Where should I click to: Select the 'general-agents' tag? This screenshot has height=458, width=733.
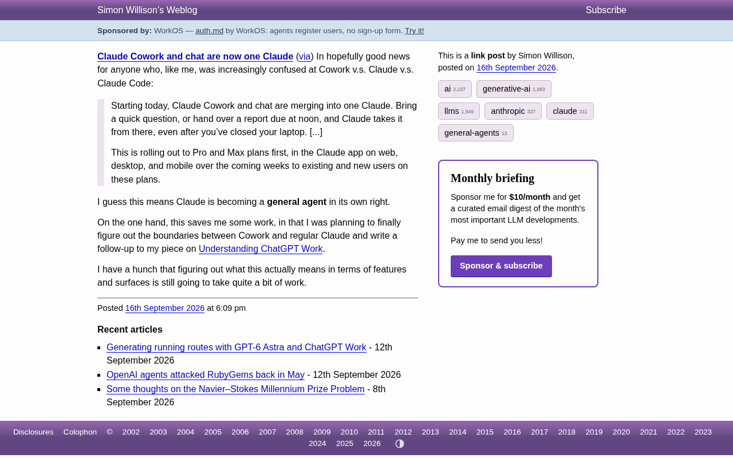[476, 133]
